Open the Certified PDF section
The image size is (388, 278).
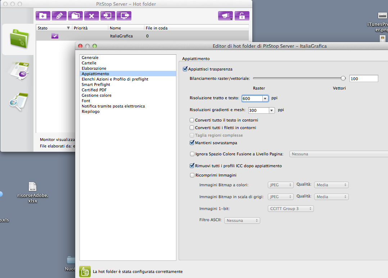pos(94,90)
